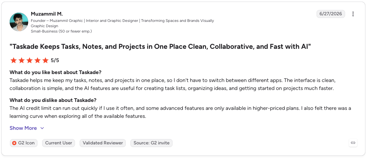Click the 6/27/2026 date badge
367x160 pixels.
331,14
